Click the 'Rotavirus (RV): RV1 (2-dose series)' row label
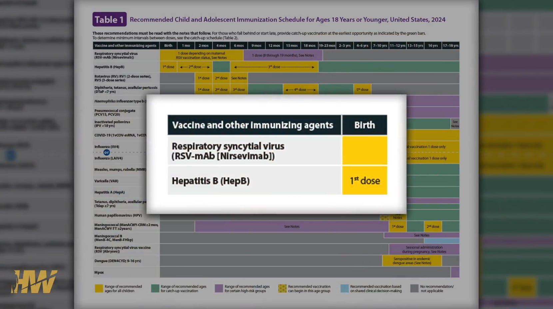The image size is (553, 309). 123,78
